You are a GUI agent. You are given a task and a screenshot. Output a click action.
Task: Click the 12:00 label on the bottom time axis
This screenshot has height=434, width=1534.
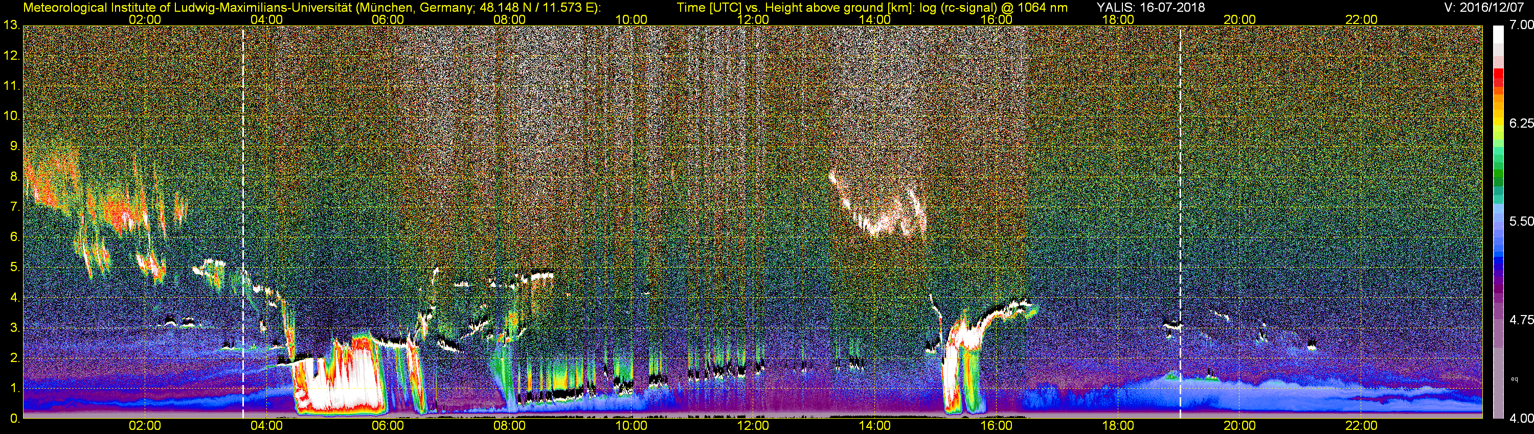(753, 426)
